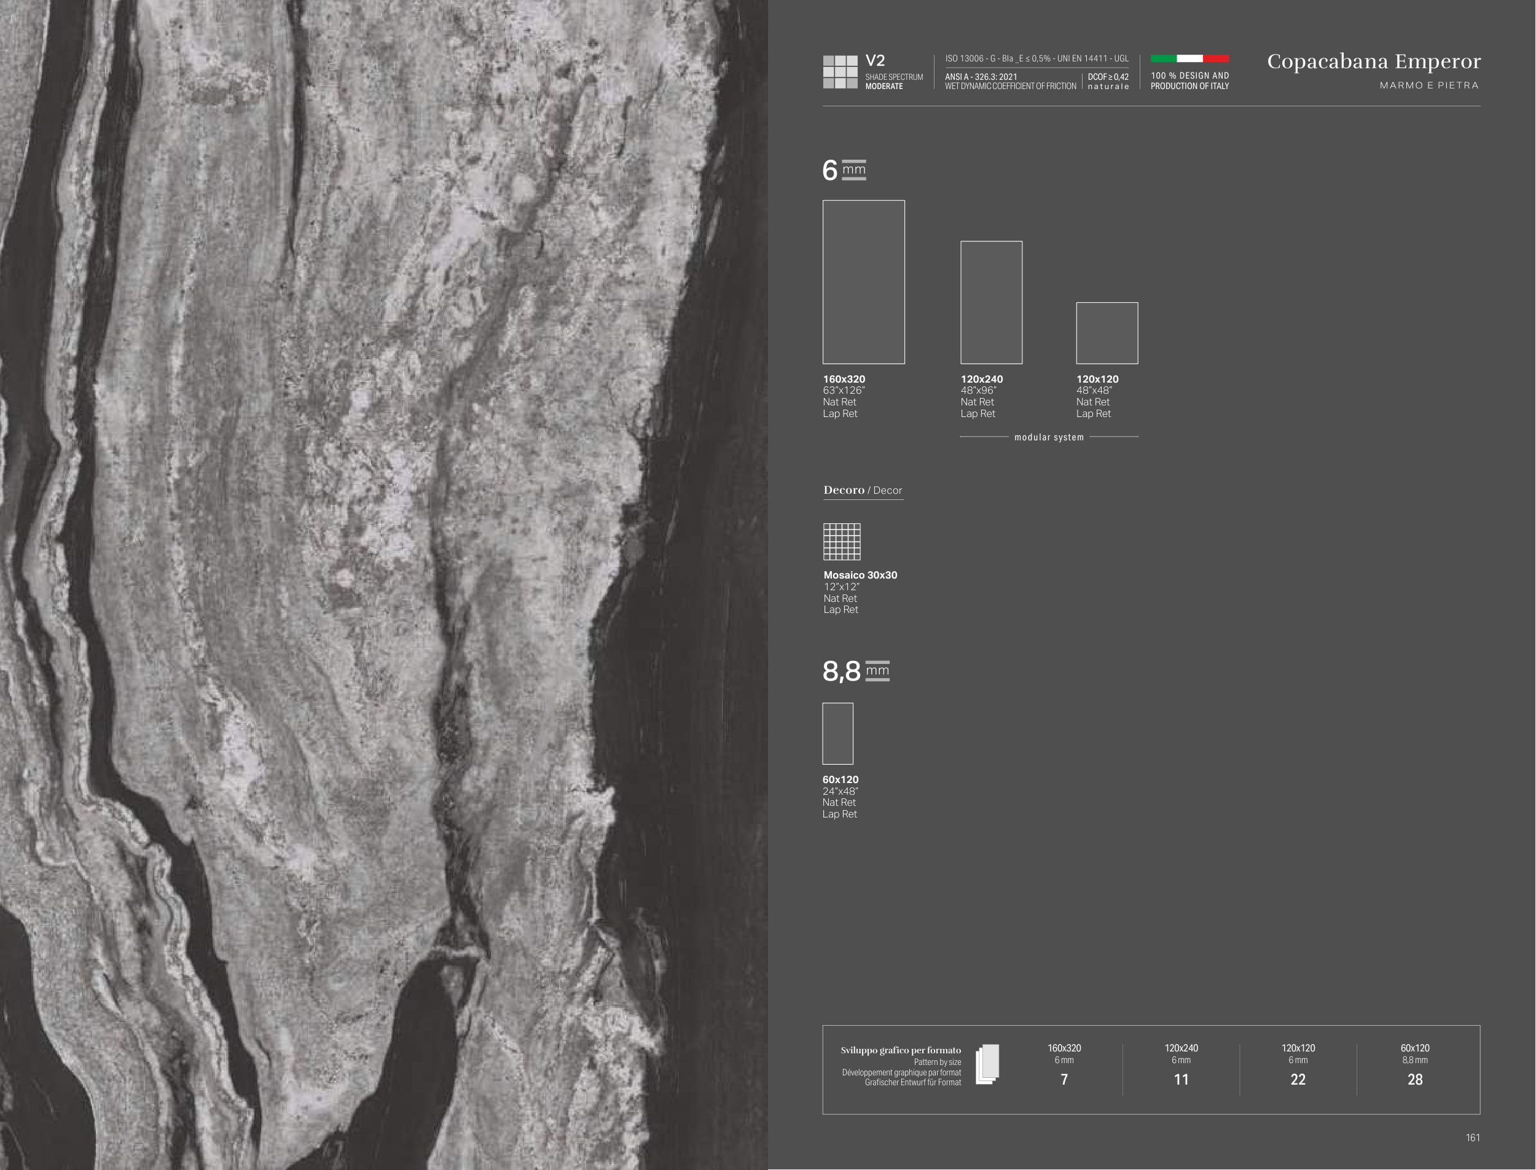
Task: Click pattern count 28 for 60x120
Action: click(x=1415, y=1080)
